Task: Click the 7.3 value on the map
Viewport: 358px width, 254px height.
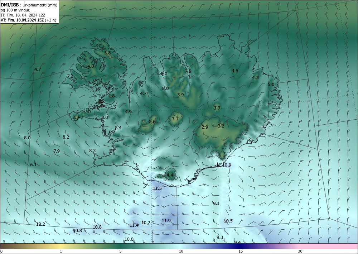Action: pos(70,76)
